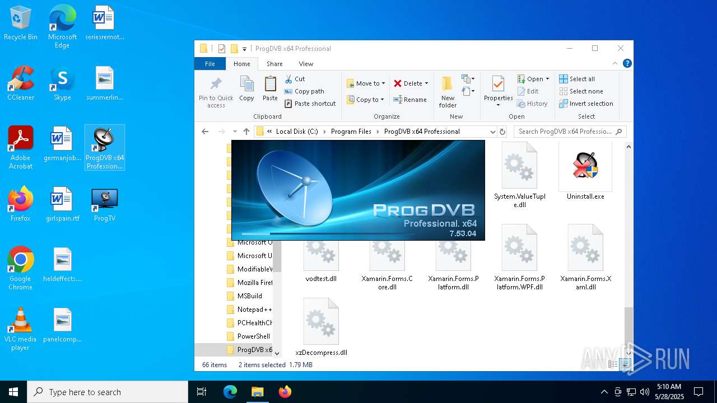
Task: Collapse the ribbon with the chevron
Action: pos(616,64)
